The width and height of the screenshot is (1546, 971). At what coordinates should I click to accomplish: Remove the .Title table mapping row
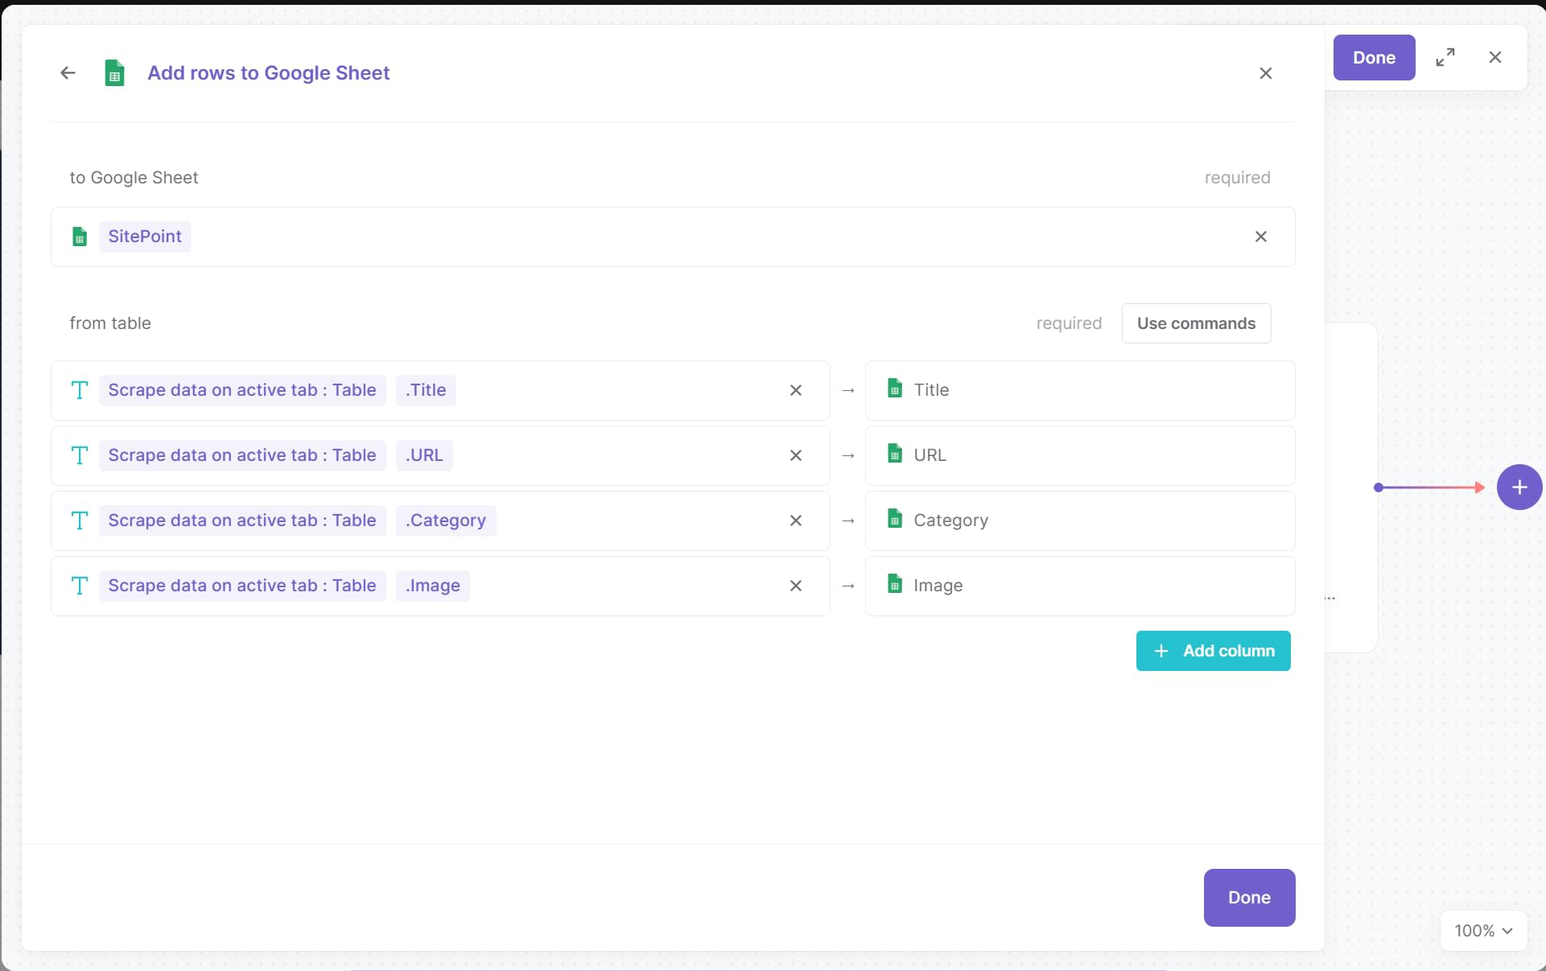(x=795, y=390)
